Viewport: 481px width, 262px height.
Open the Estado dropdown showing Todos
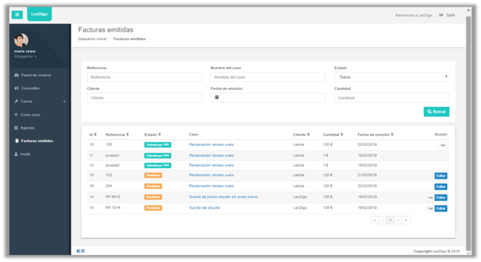(392, 77)
